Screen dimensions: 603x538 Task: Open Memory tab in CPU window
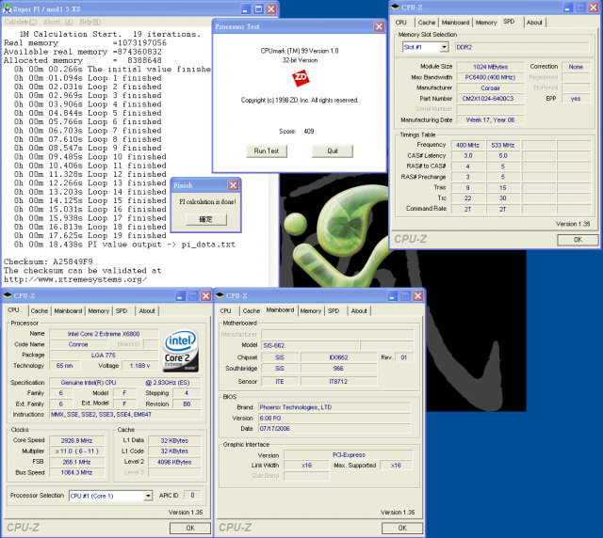coord(98,310)
